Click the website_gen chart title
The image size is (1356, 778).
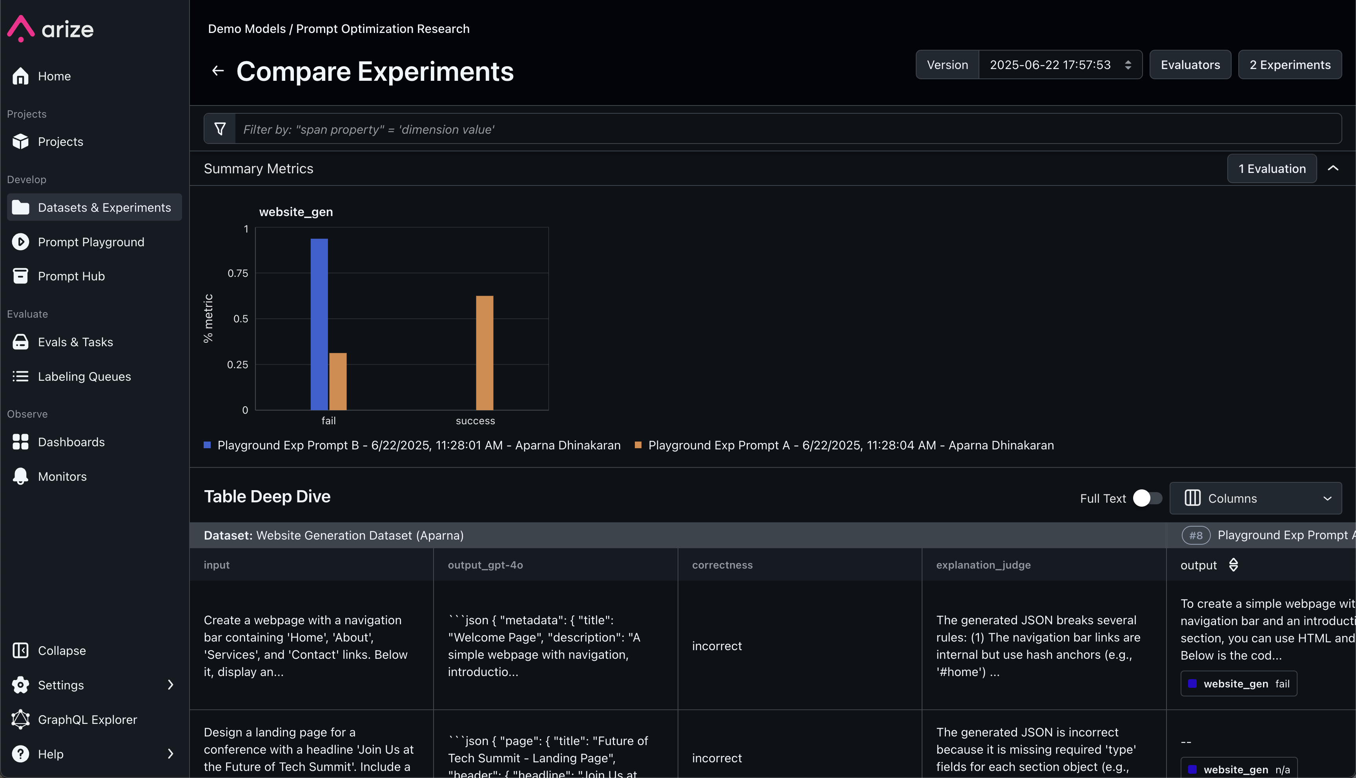tap(296, 212)
